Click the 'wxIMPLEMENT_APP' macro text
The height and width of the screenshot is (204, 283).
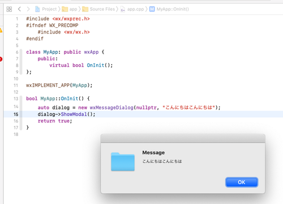coord(48,86)
